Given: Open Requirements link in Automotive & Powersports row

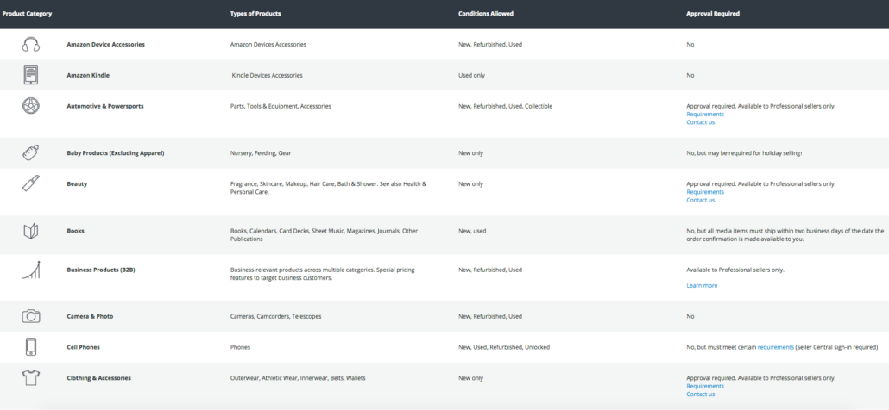Looking at the screenshot, I should 705,115.
